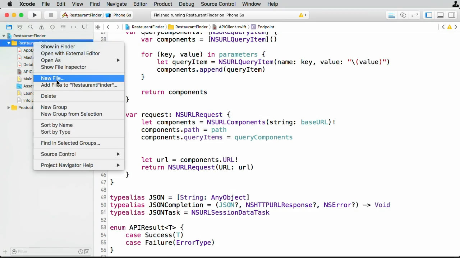This screenshot has height=258, width=460.
Task: Open the Symbol navigator
Action: coord(20,27)
